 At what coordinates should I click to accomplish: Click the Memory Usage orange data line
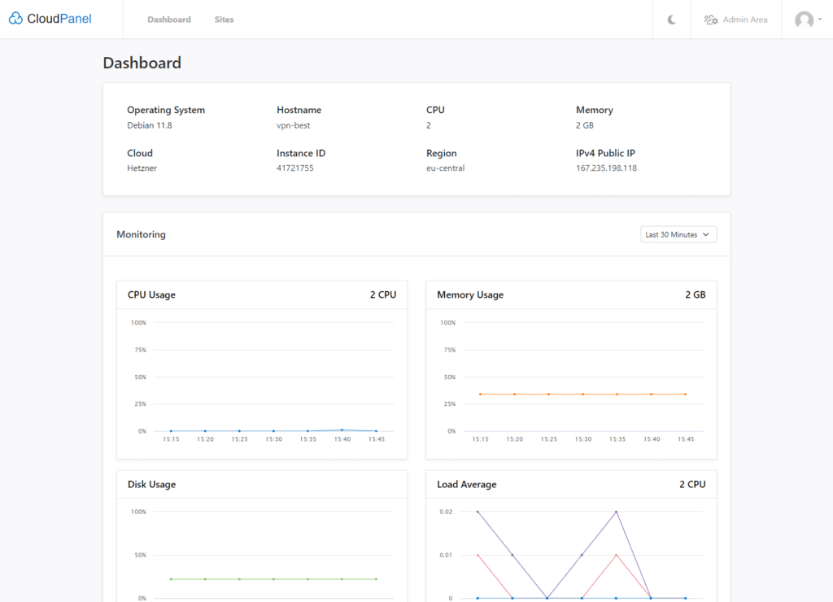coord(582,393)
